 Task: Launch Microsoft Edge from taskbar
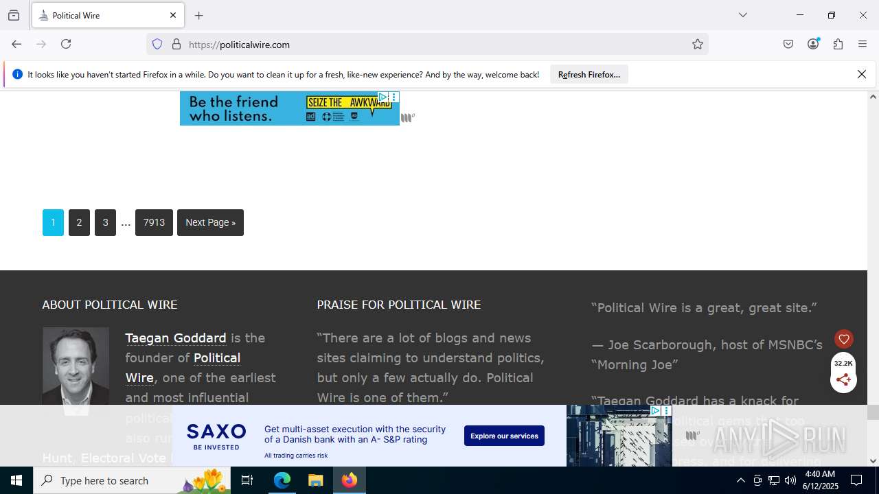point(282,480)
